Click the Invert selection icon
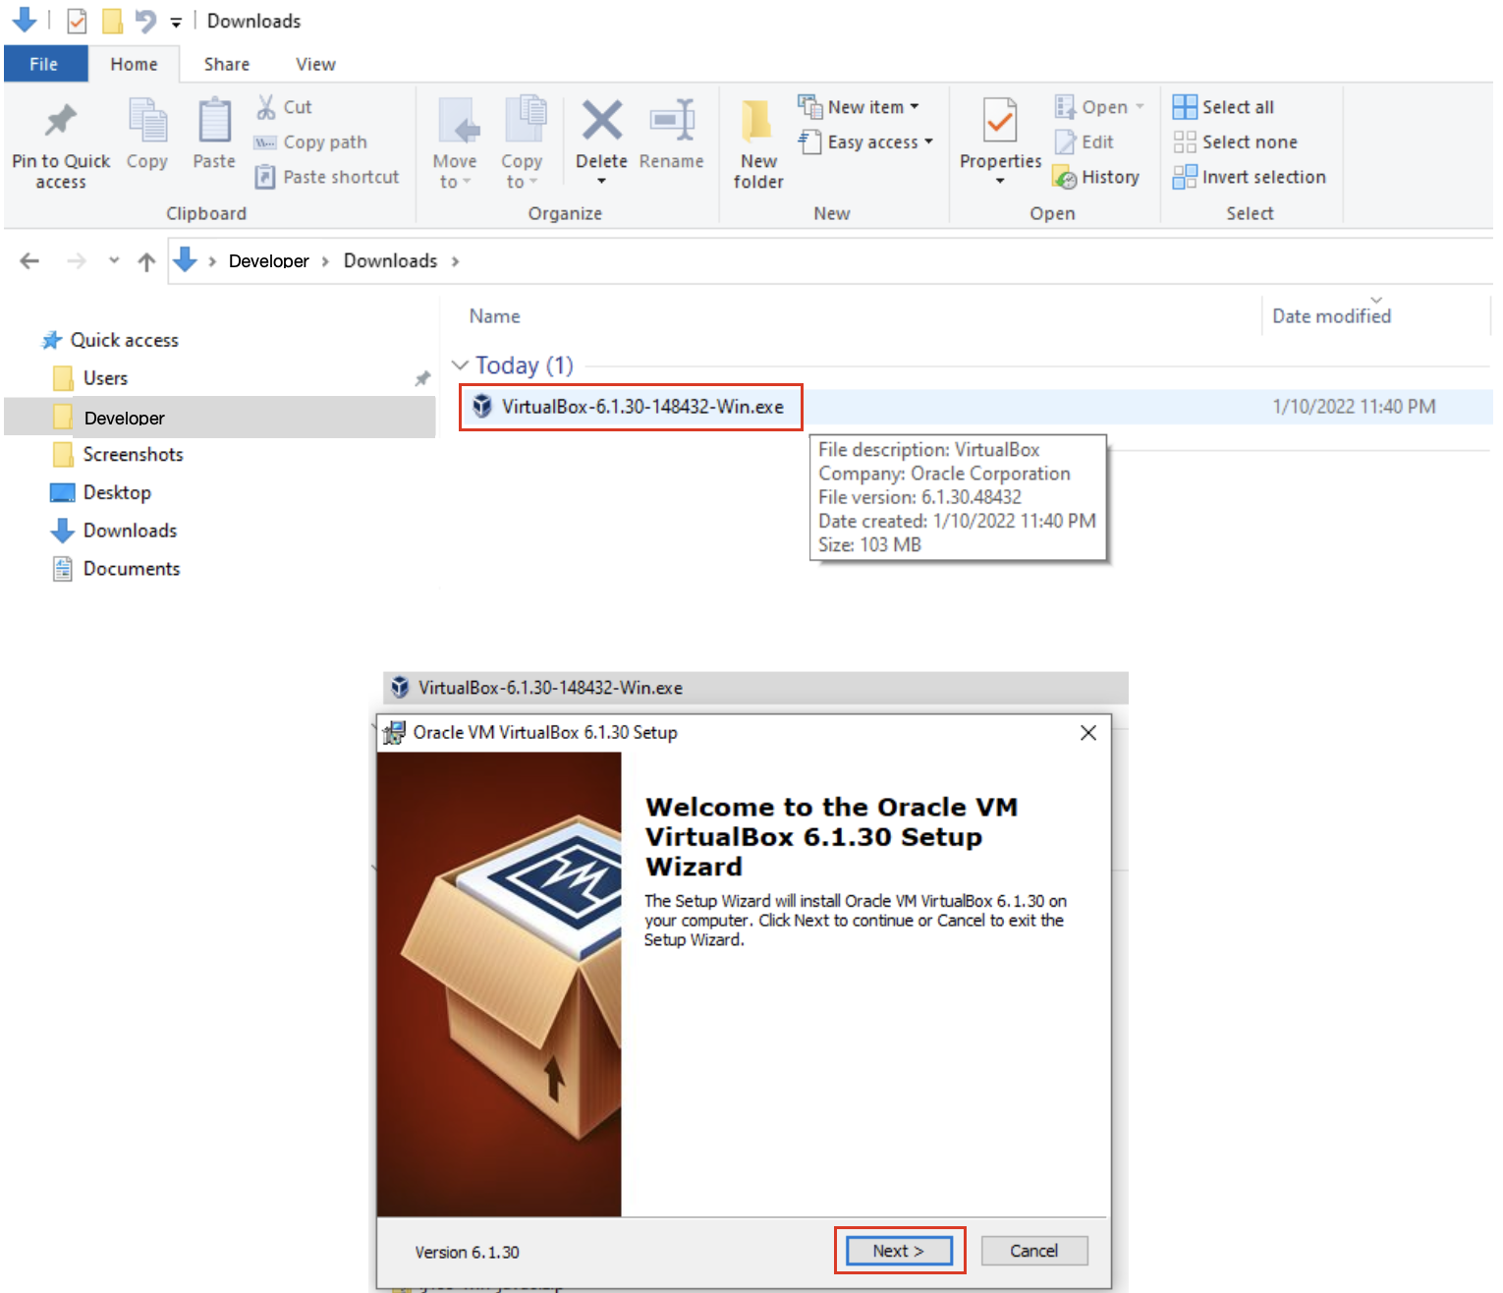 [x=1185, y=178]
